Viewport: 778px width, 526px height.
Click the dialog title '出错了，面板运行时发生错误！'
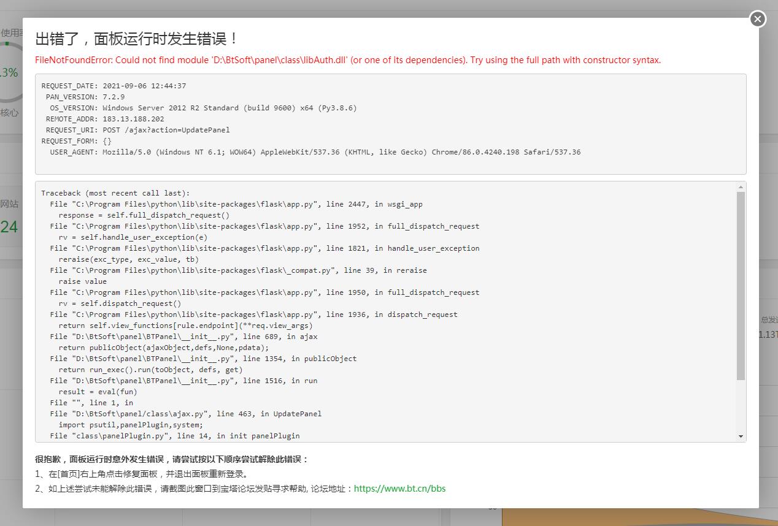pos(137,39)
